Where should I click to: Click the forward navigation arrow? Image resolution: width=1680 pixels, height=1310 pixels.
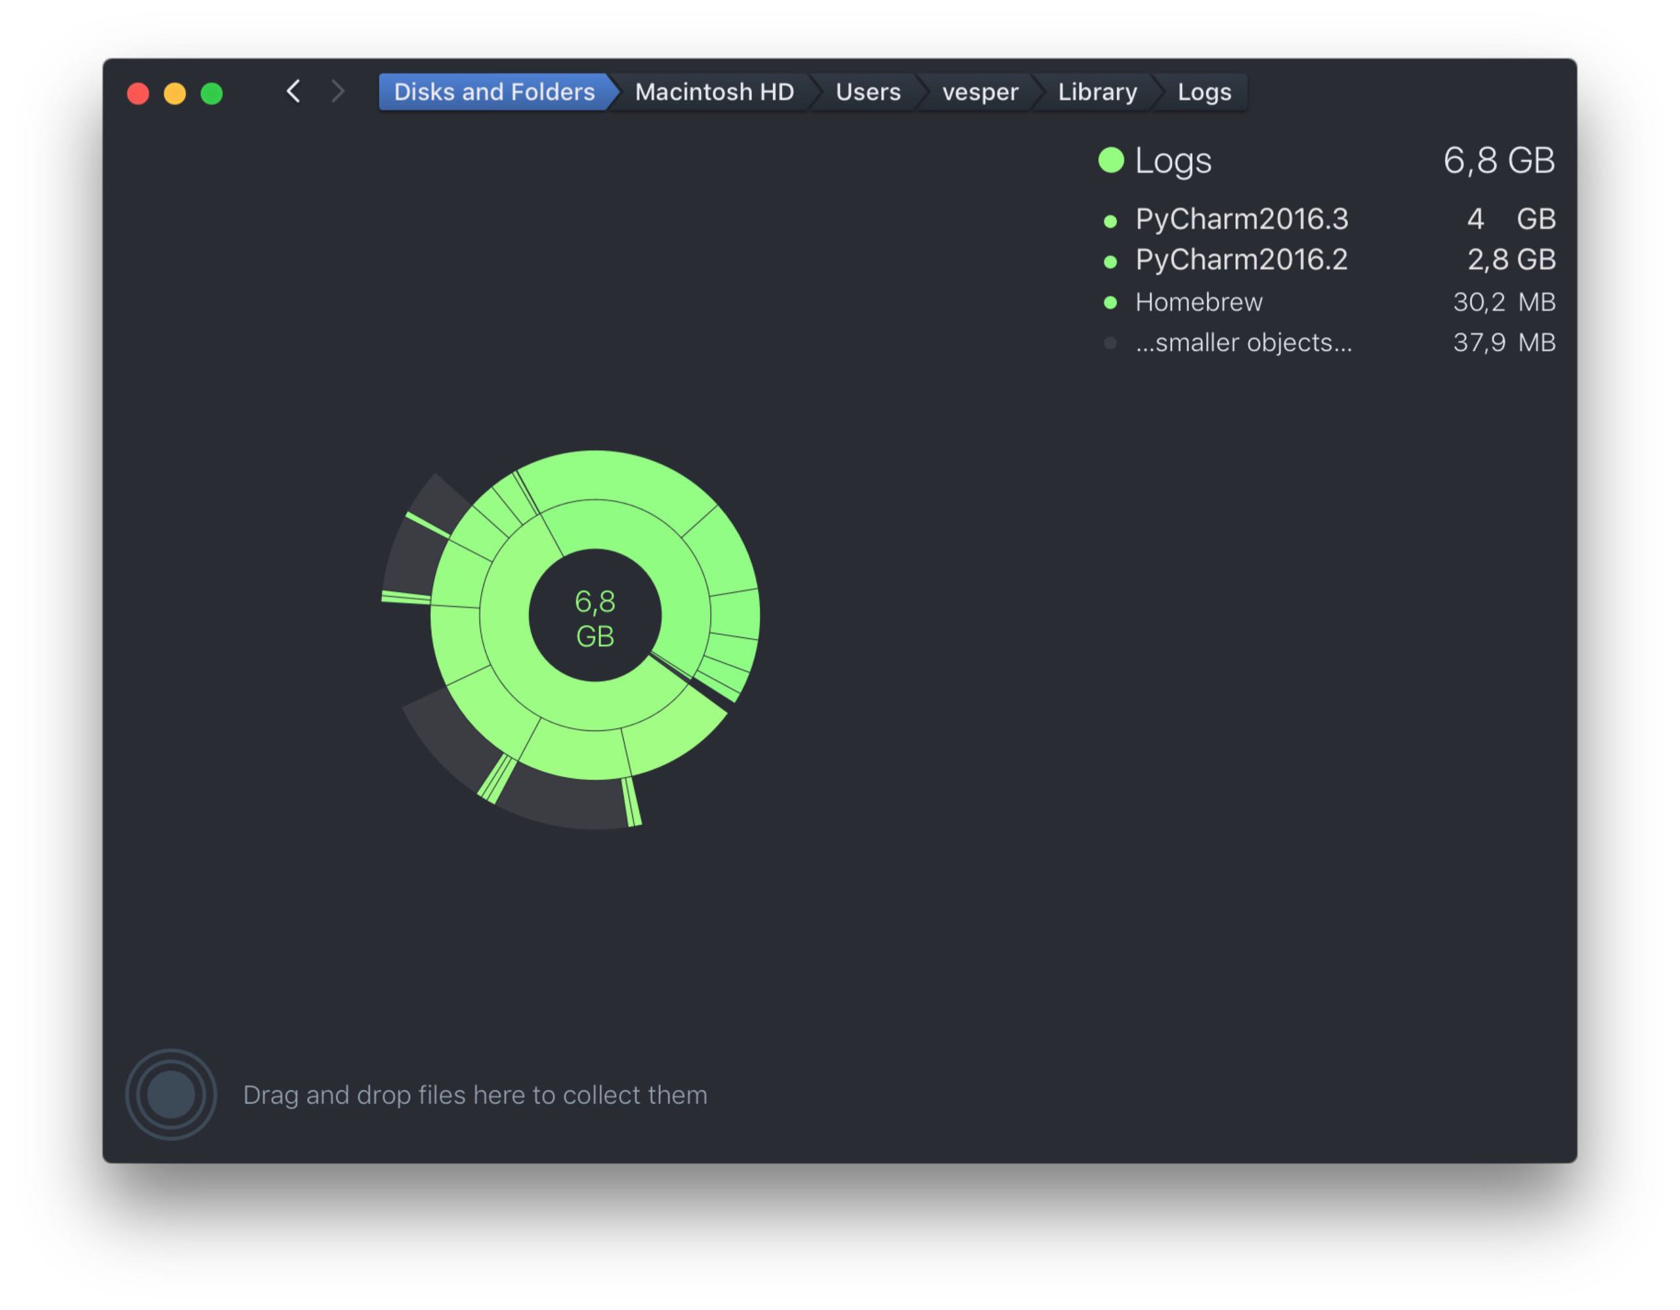tap(338, 91)
